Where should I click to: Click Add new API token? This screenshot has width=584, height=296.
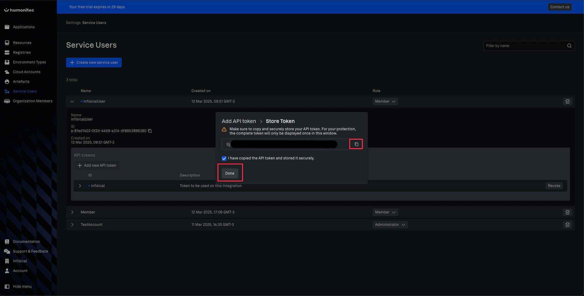click(97, 165)
